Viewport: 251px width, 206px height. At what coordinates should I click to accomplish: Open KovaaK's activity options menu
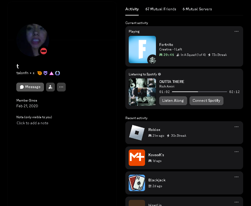[236, 152]
